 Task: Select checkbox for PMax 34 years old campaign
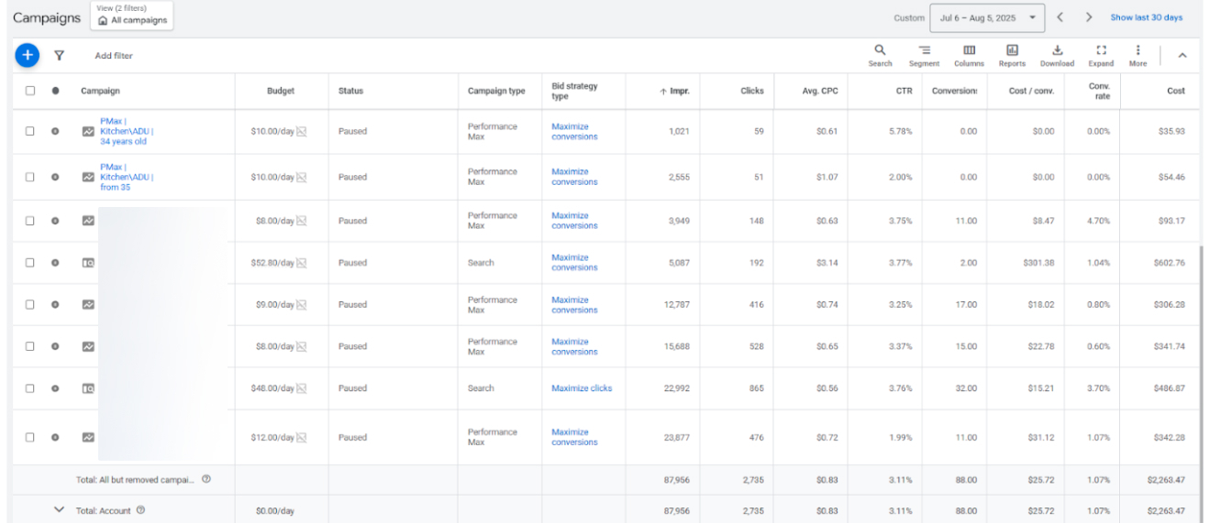tap(30, 131)
